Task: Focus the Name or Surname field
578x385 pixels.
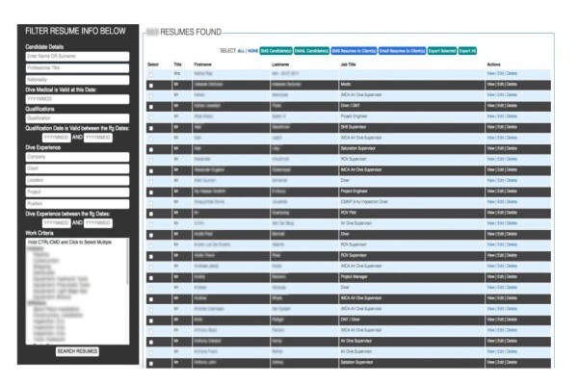Action: point(77,56)
